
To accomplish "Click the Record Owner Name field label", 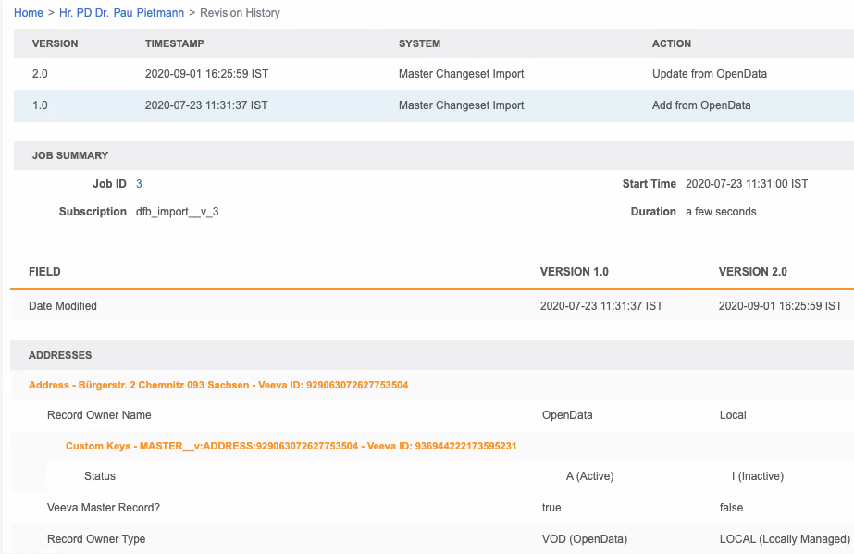I will 99,415.
